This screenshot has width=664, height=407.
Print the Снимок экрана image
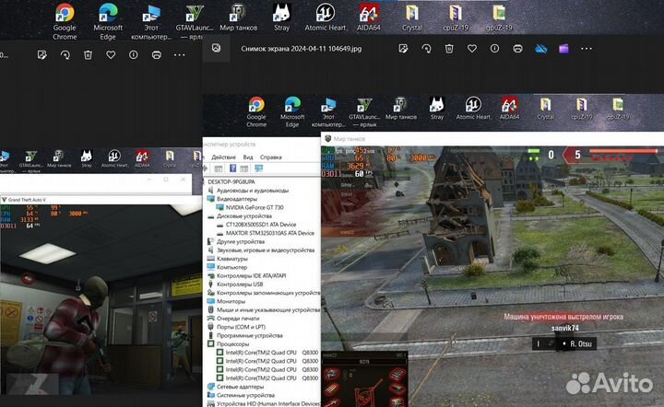click(x=517, y=49)
